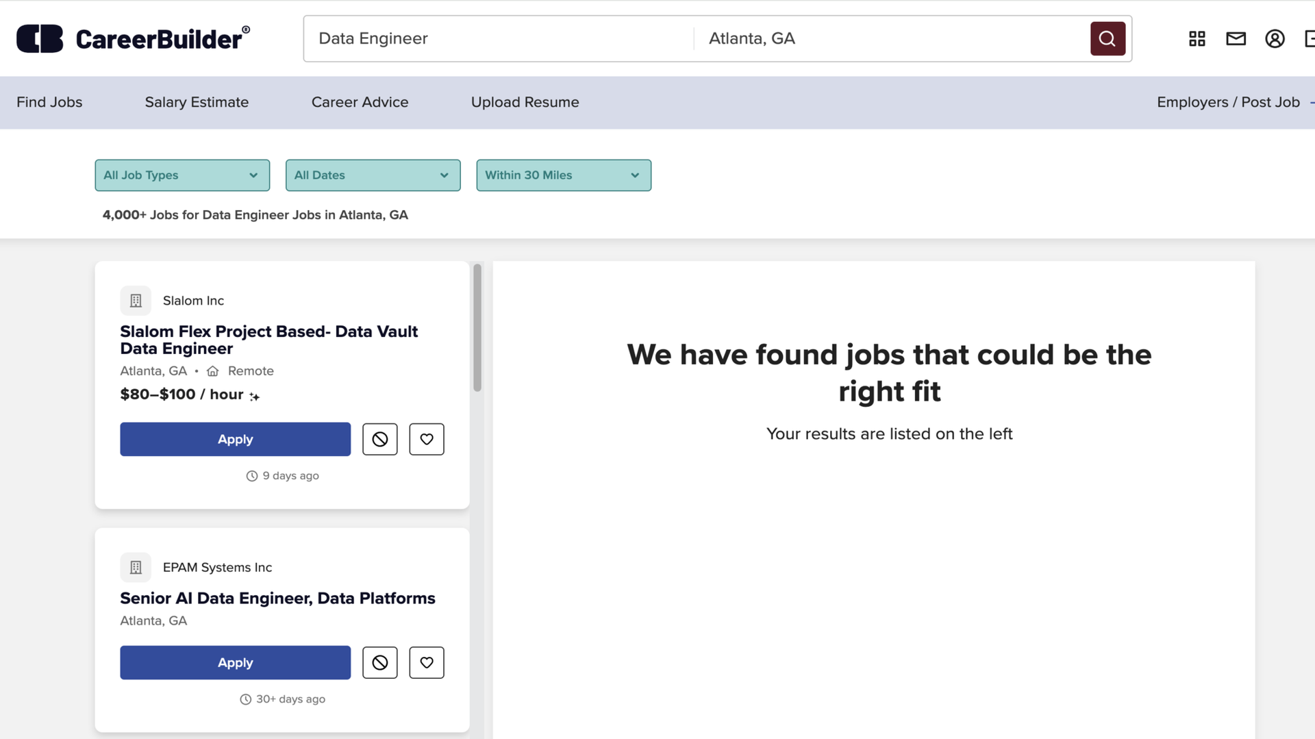Click the red search magnifier button
The width and height of the screenshot is (1315, 739).
1107,38
